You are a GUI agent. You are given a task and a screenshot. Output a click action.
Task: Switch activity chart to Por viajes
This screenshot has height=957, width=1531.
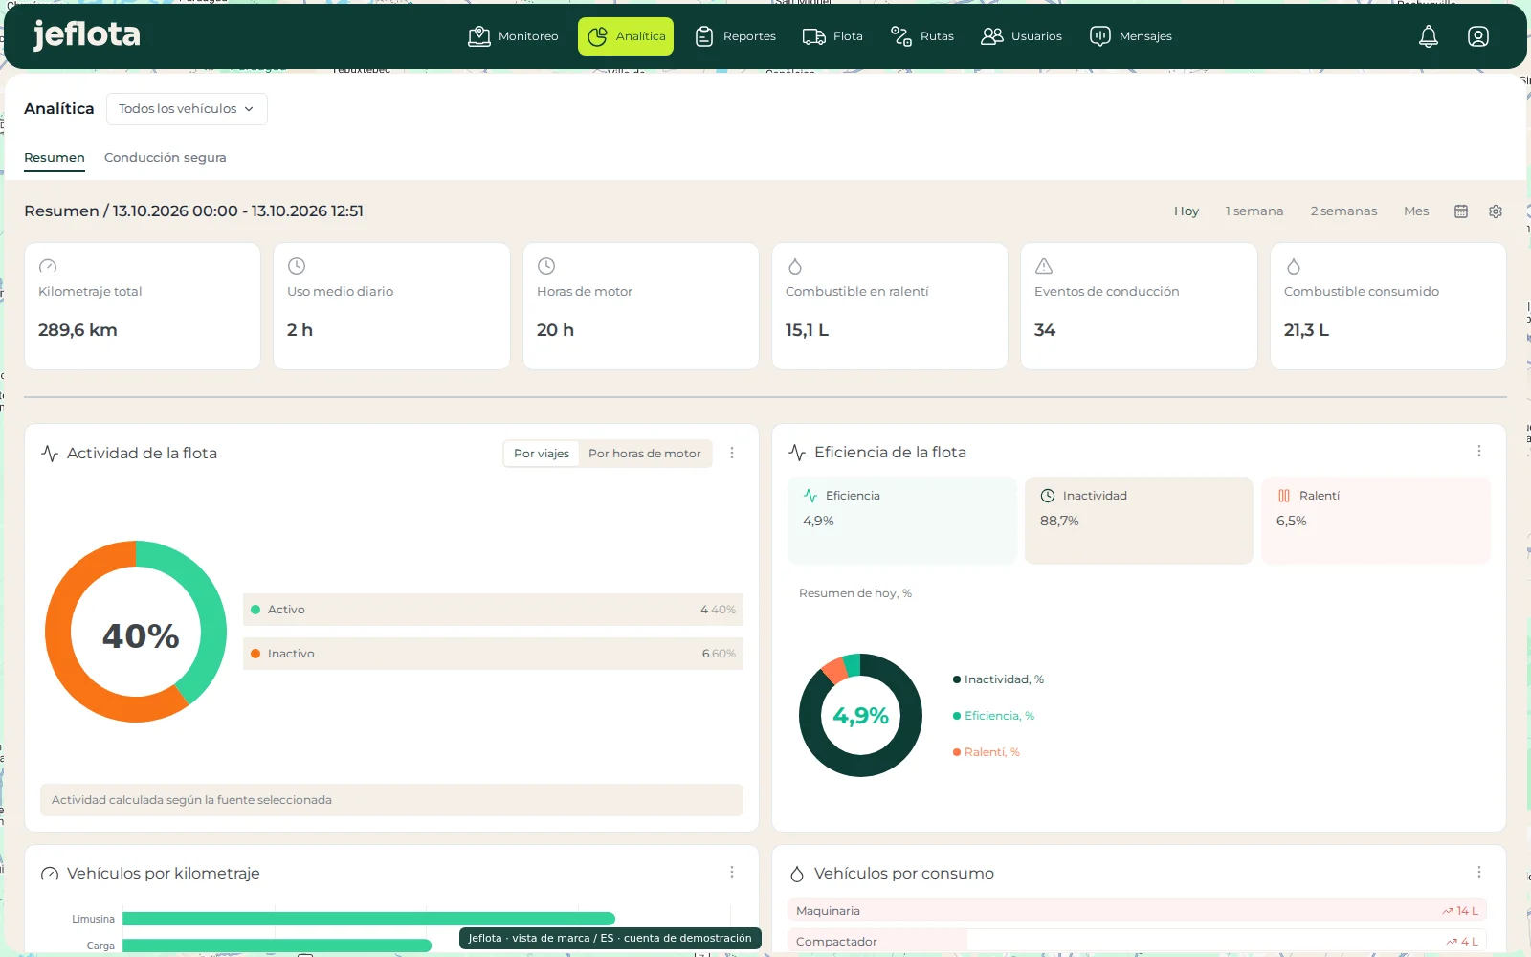click(542, 454)
